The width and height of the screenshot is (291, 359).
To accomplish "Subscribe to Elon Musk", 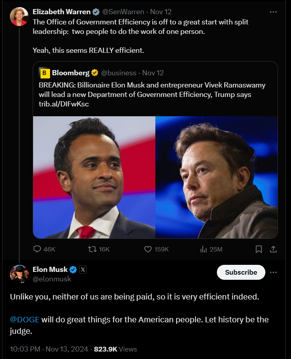I will pos(241,272).
